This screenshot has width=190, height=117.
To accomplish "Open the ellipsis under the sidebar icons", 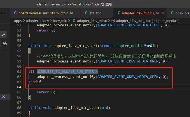I will coord(4,49).
